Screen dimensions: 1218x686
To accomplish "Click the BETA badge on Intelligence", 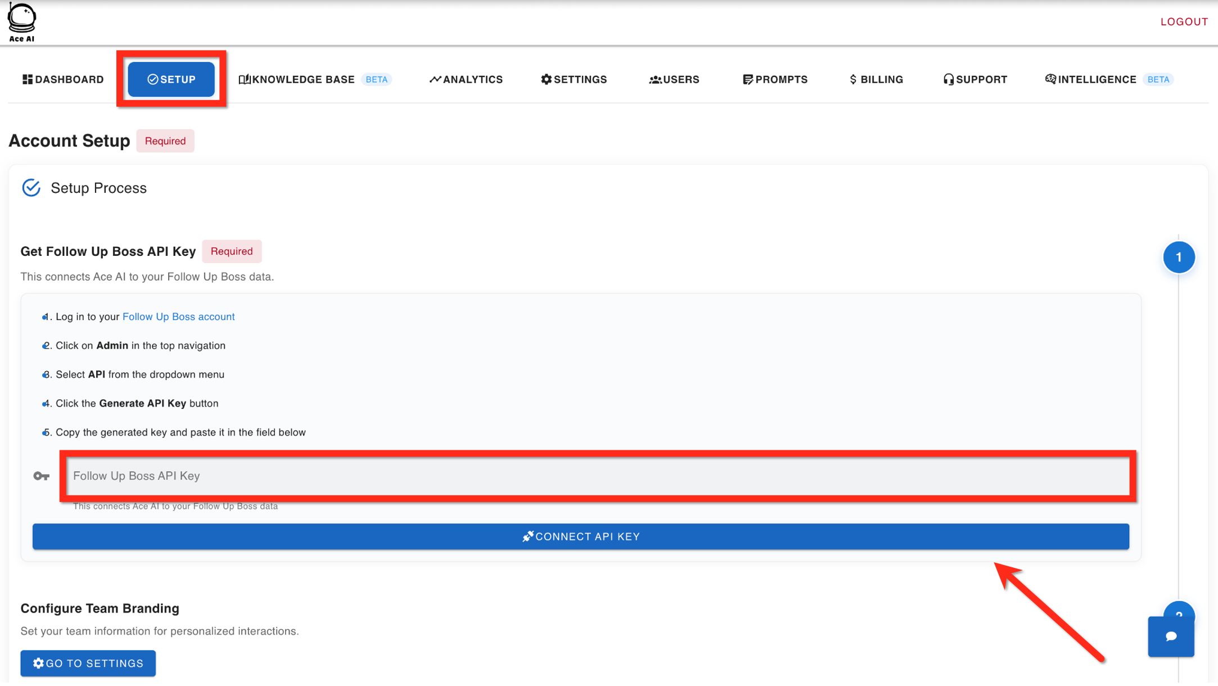I will tap(1158, 79).
